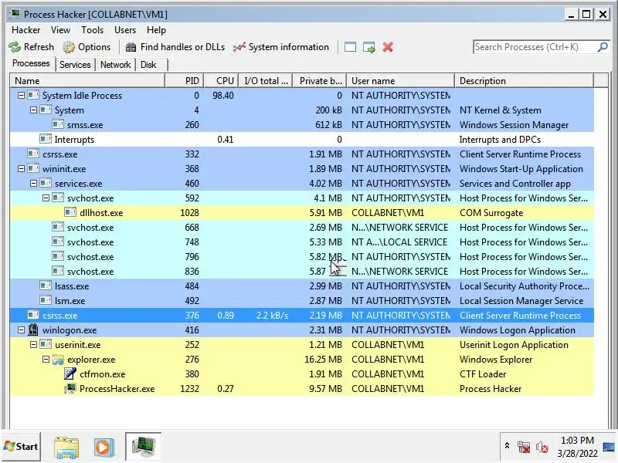Collapse the explorer.exe tree node
The width and height of the screenshot is (618, 463).
coord(46,360)
